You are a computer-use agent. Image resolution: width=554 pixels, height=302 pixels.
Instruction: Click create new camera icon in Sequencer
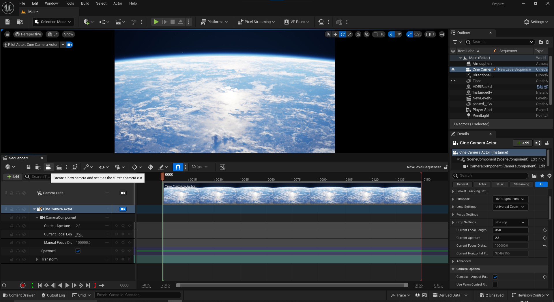coord(48,167)
